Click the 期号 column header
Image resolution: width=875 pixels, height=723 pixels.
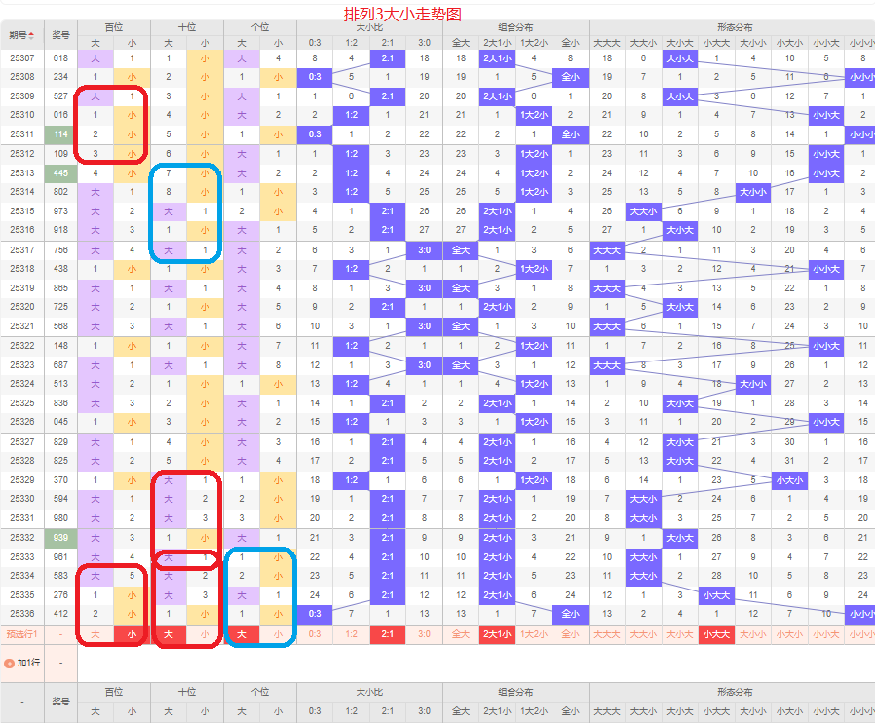point(21,35)
